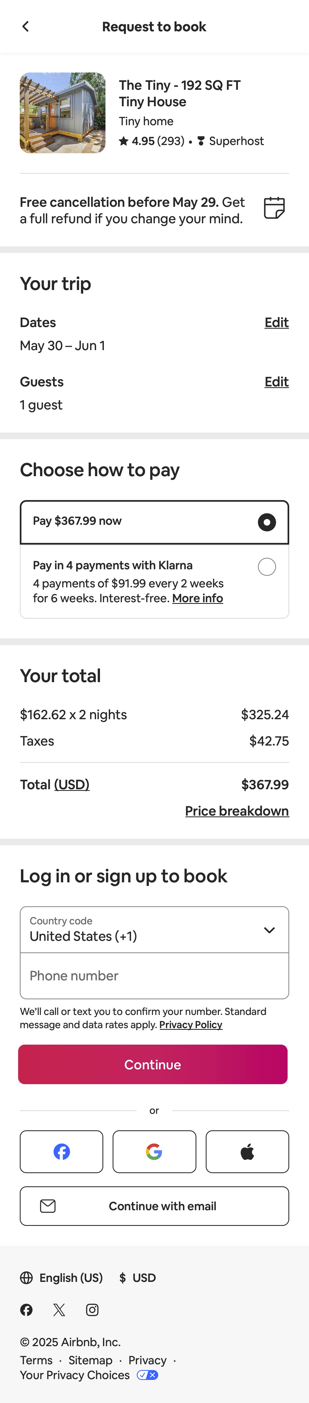
Task: Click the back arrow at the top
Action: tap(26, 26)
